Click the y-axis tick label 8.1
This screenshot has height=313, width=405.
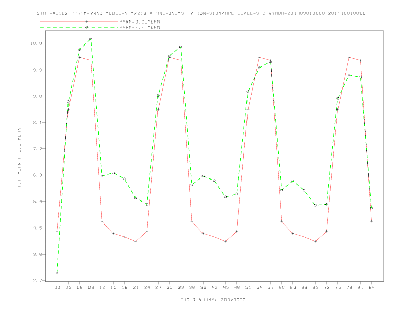(37, 122)
